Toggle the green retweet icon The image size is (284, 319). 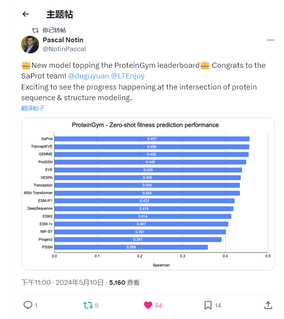tap(88, 305)
